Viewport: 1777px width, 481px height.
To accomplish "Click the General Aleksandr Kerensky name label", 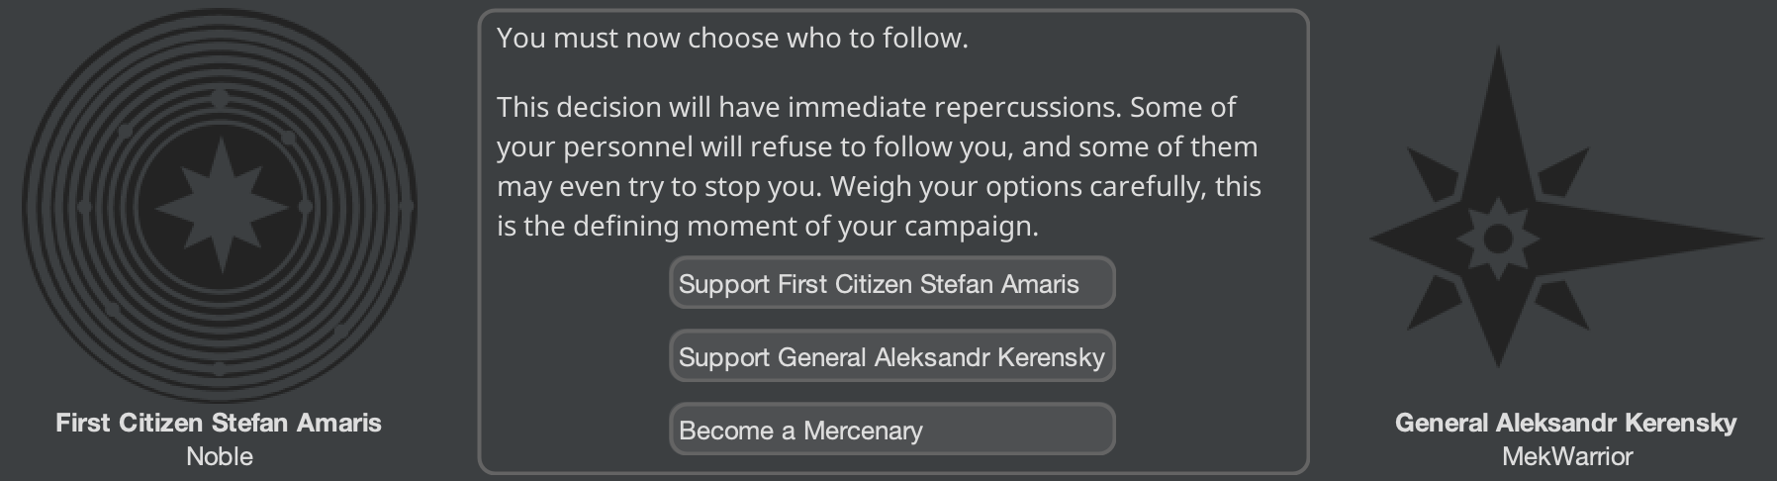I will pyautogui.click(x=1566, y=423).
